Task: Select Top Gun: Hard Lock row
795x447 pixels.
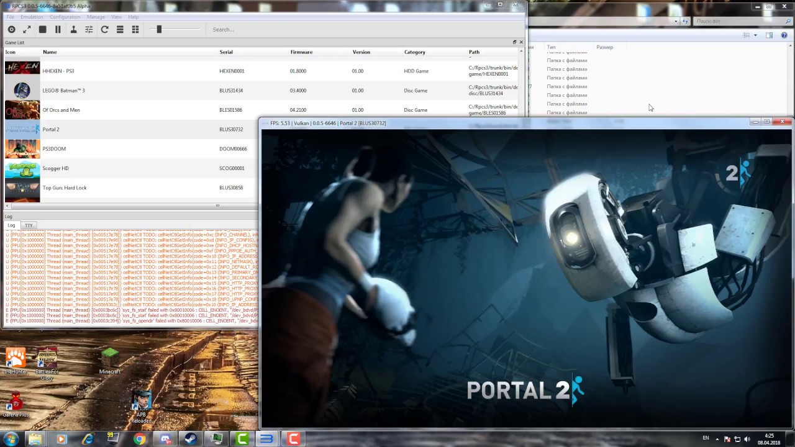Action: click(x=130, y=187)
